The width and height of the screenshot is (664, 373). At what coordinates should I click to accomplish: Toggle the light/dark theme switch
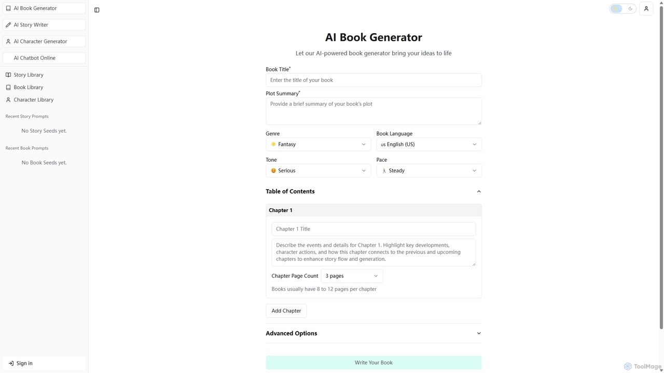pos(623,9)
